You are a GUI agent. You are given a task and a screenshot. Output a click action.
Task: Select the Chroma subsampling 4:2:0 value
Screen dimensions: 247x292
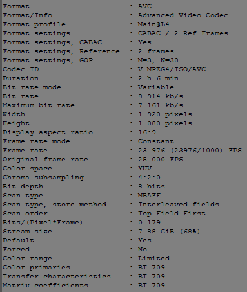click(x=149, y=178)
